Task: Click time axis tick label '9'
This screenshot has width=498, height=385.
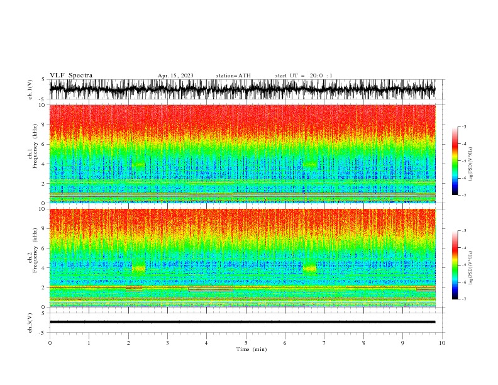Action: tap(402, 343)
